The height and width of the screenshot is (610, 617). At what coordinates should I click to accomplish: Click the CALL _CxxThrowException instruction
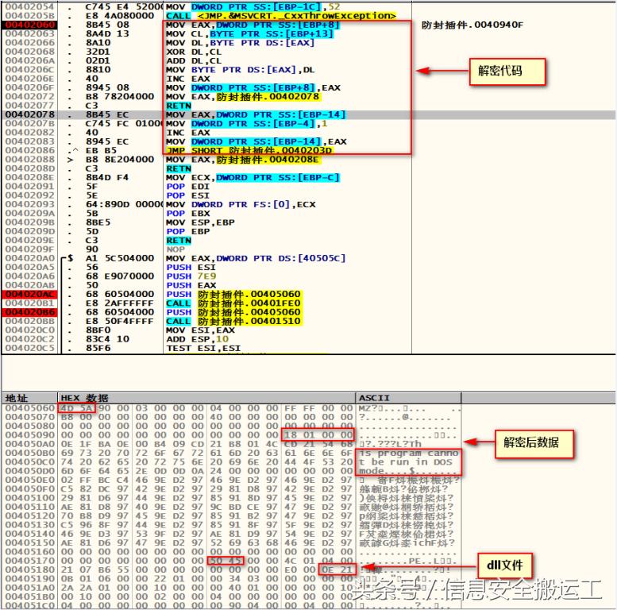tap(281, 16)
